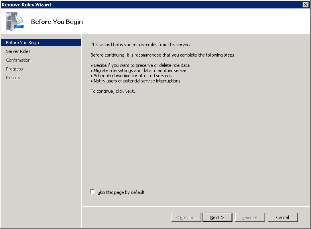Click 'Schedule downtime for affected services' bullet
Image resolution: width=311 pixels, height=229 pixels.
131,76
